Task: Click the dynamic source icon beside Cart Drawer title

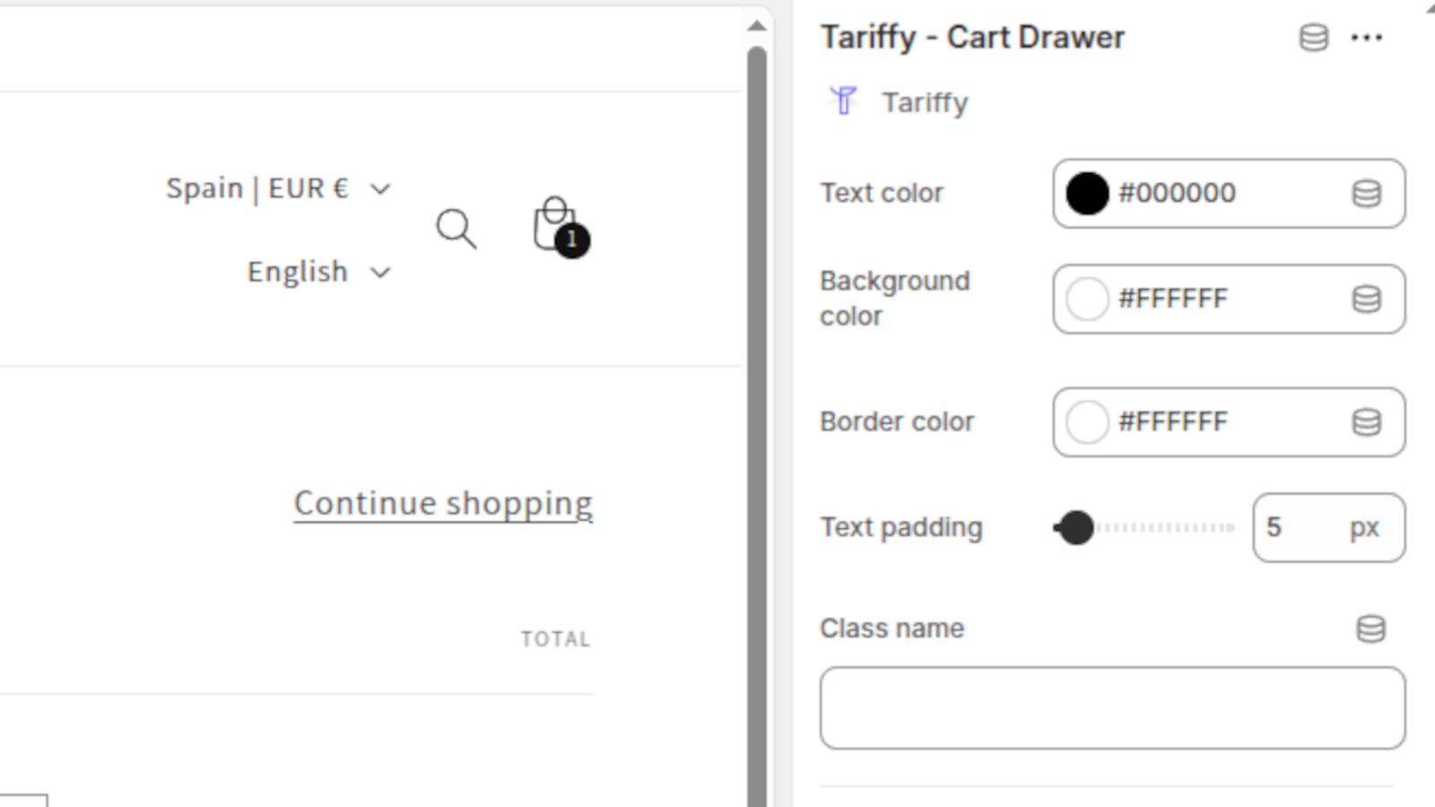Action: (1314, 38)
